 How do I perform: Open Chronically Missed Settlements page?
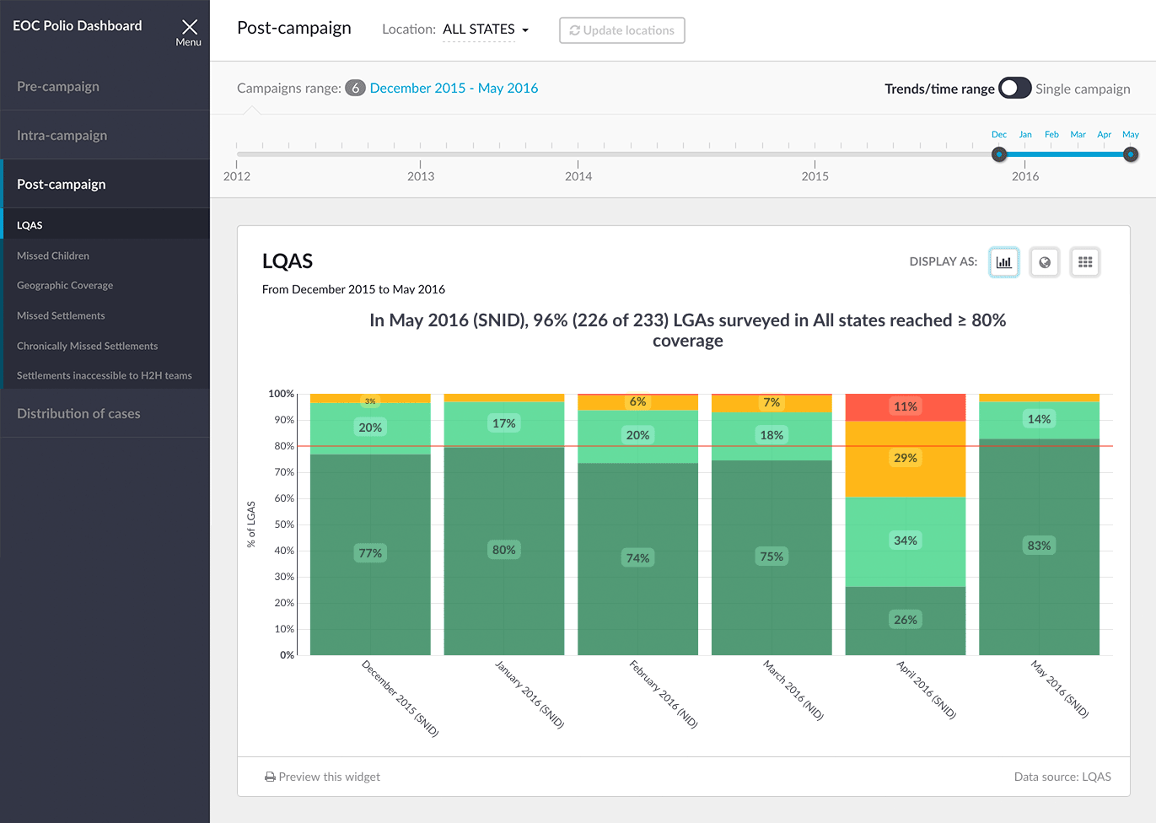[87, 346]
